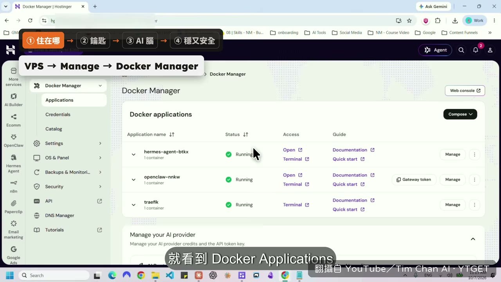Open Hermes Agent in the left rail
This screenshot has width=501, height=282.
pyautogui.click(x=13, y=163)
